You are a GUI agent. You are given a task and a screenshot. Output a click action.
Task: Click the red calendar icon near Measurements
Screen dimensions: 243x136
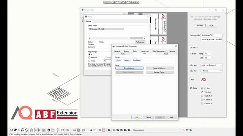187,130
